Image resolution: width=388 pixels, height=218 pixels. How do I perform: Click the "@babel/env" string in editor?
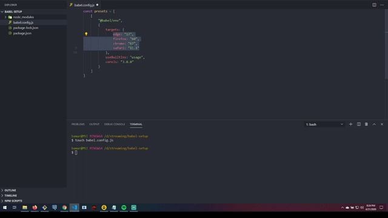click(x=110, y=21)
